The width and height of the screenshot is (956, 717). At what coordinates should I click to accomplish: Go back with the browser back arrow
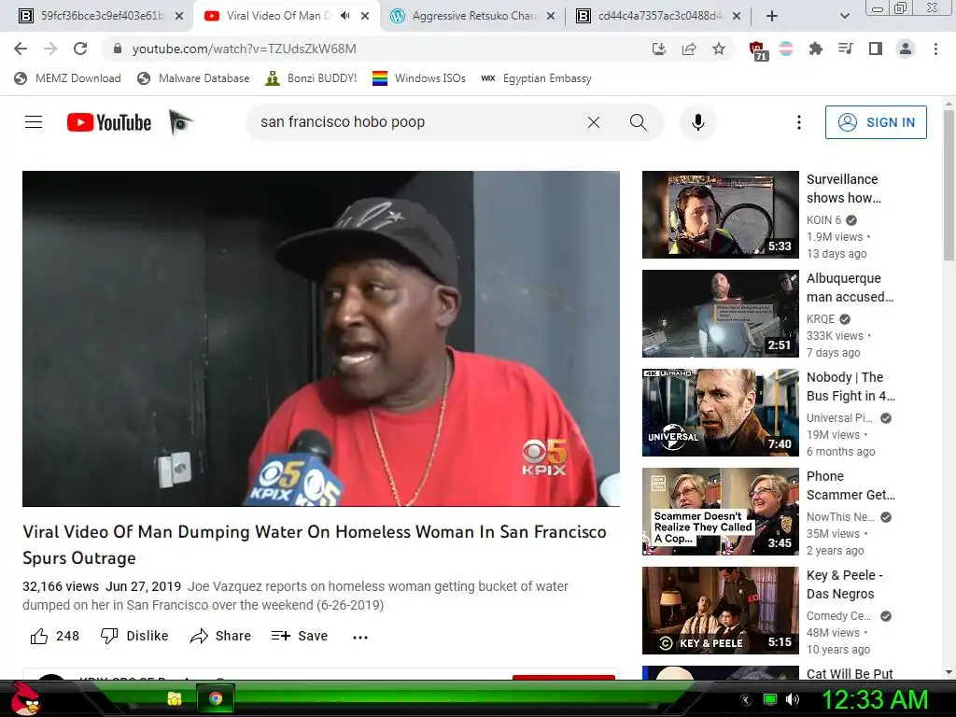coord(21,49)
